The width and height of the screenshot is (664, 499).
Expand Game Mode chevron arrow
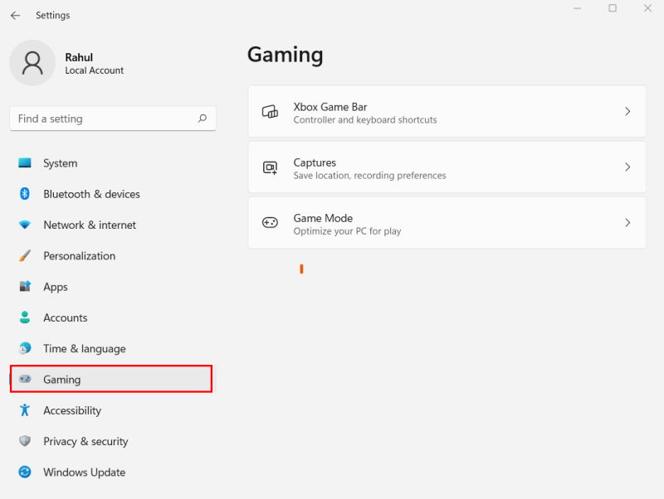[x=627, y=222]
